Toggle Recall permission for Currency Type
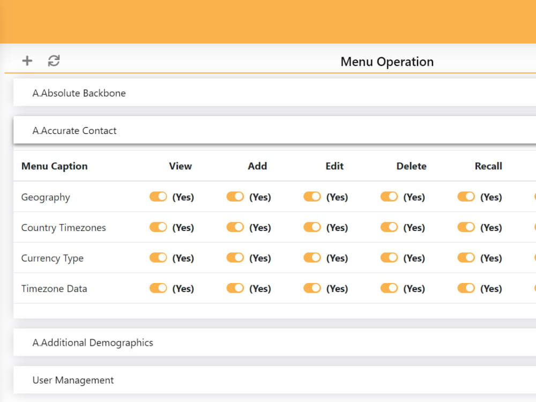The width and height of the screenshot is (536, 402). (466, 258)
